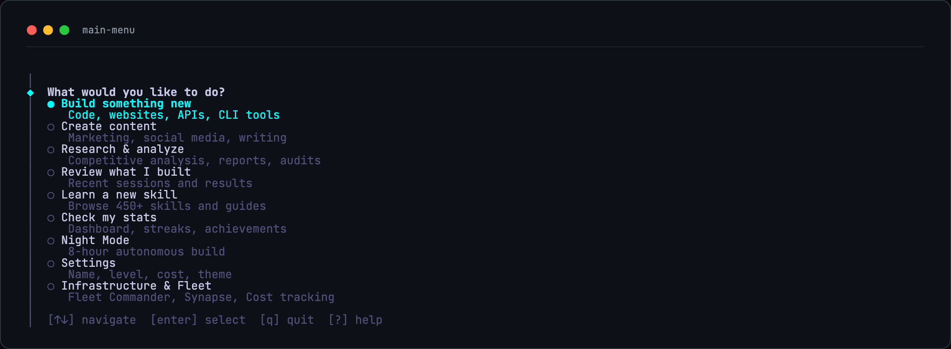
Task: Choose the Night Mode radio circle
Action: click(51, 241)
